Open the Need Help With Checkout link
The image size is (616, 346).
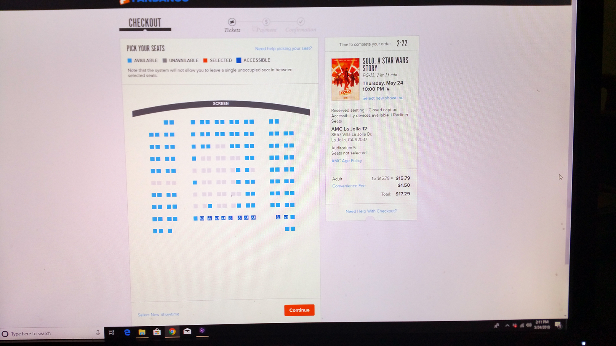[x=371, y=211]
